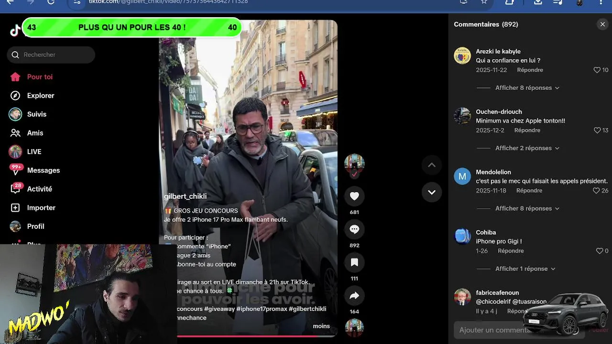Viewport: 612px width, 344px height.
Task: Go to the next video with the down arrow
Action: coord(432,192)
